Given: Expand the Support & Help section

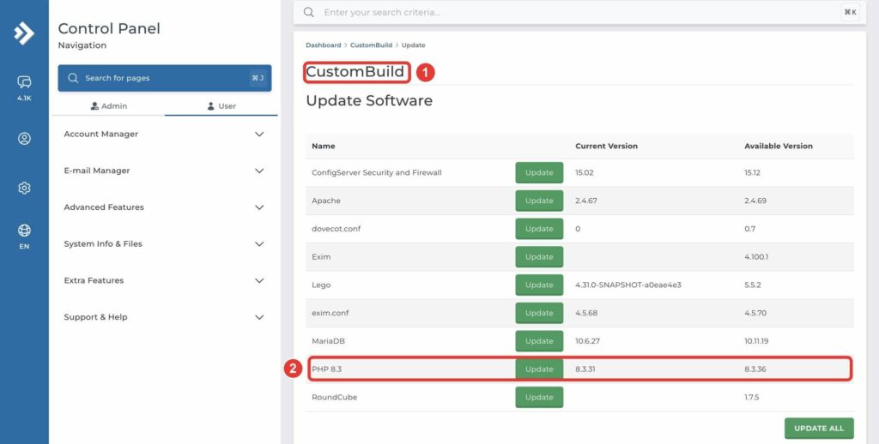Looking at the screenshot, I should point(164,317).
